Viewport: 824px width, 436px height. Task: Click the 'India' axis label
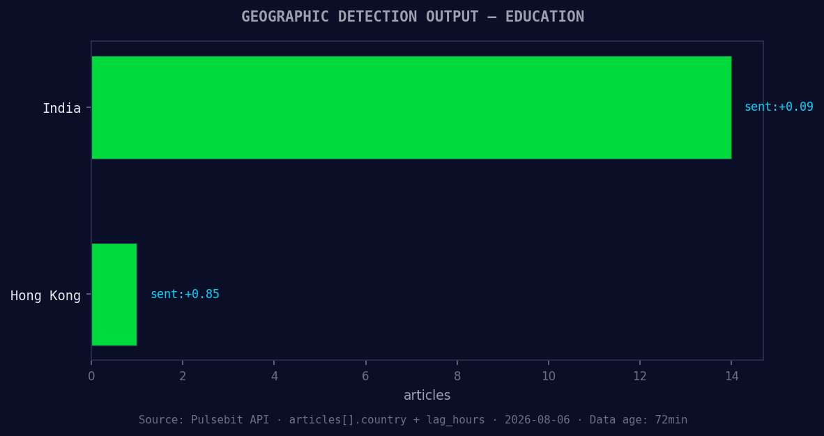coord(61,108)
